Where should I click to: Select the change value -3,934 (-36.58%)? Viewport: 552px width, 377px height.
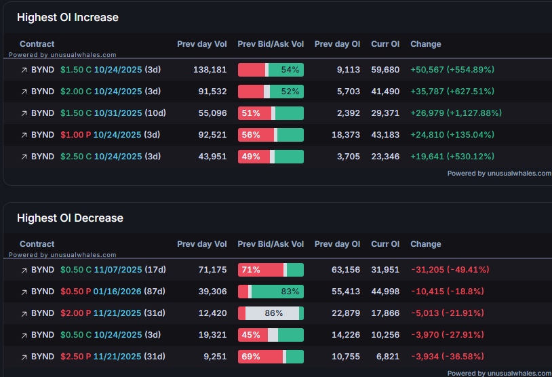click(448, 357)
